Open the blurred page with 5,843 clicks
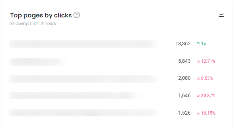Screen dimensions: 234x132 coord(38,62)
